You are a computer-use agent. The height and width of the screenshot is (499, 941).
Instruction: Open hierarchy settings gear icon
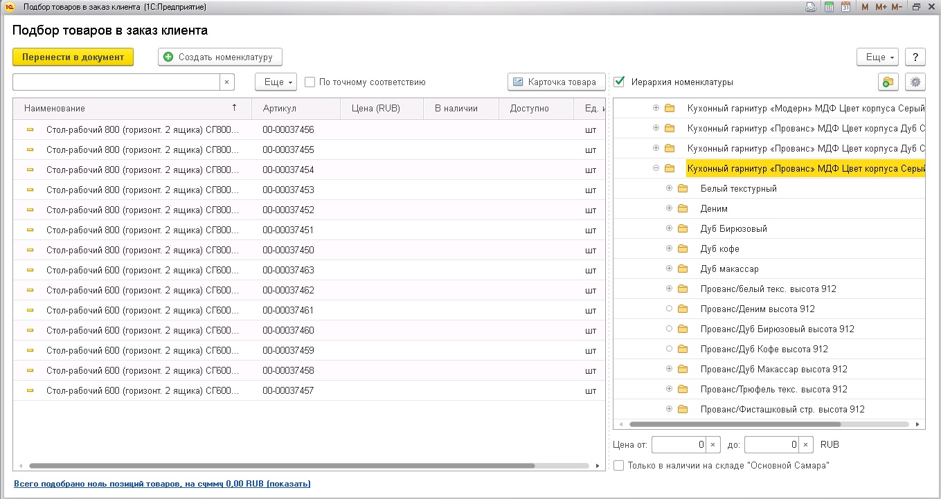click(x=915, y=82)
